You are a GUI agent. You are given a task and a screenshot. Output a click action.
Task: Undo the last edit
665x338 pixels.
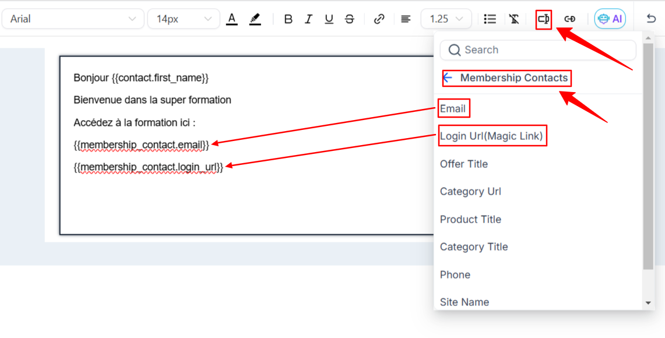(651, 19)
